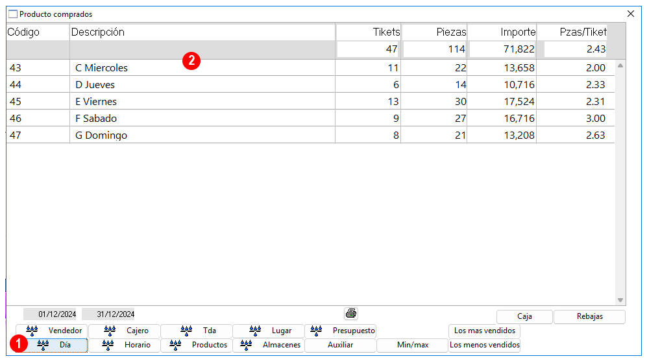Select the E Viernes row
Image resolution: width=647 pixels, height=363 pixels.
[310, 101]
